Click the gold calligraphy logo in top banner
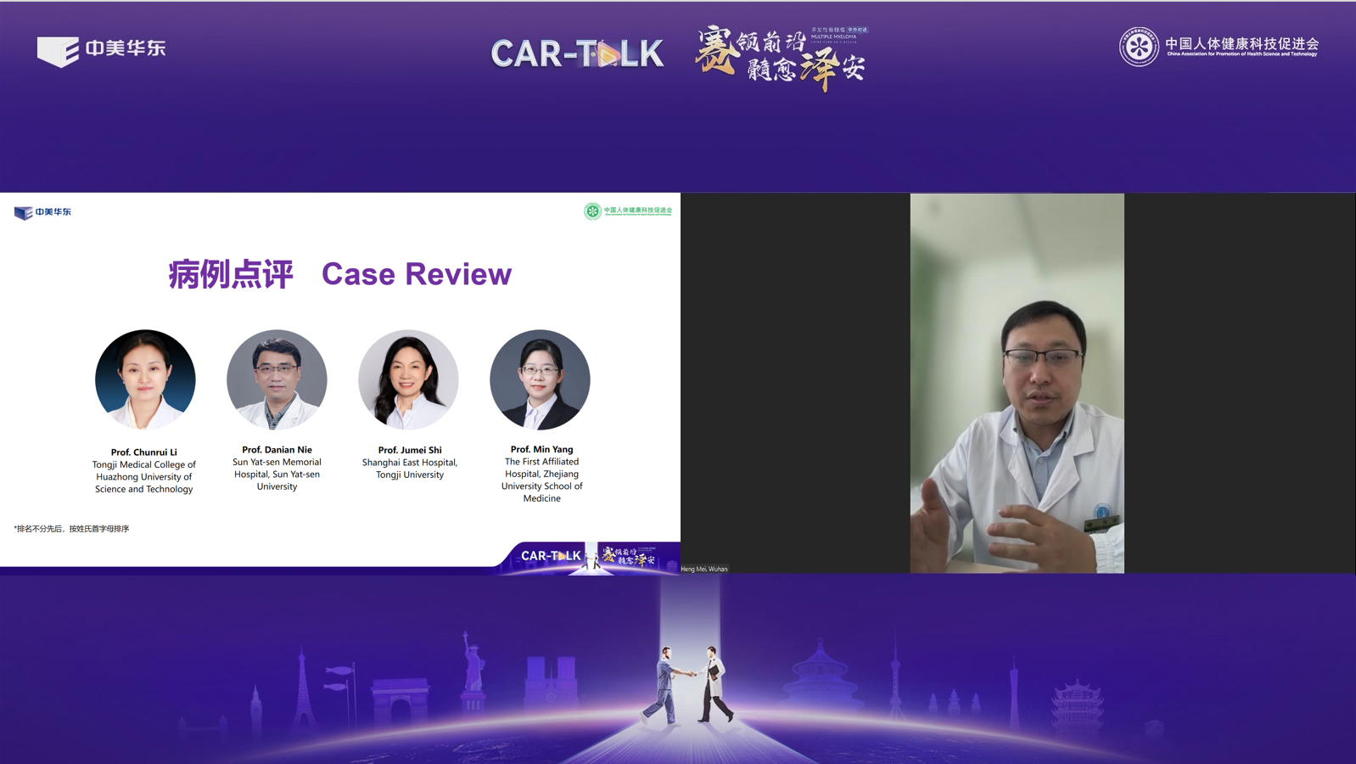The width and height of the screenshot is (1356, 764). 780,58
